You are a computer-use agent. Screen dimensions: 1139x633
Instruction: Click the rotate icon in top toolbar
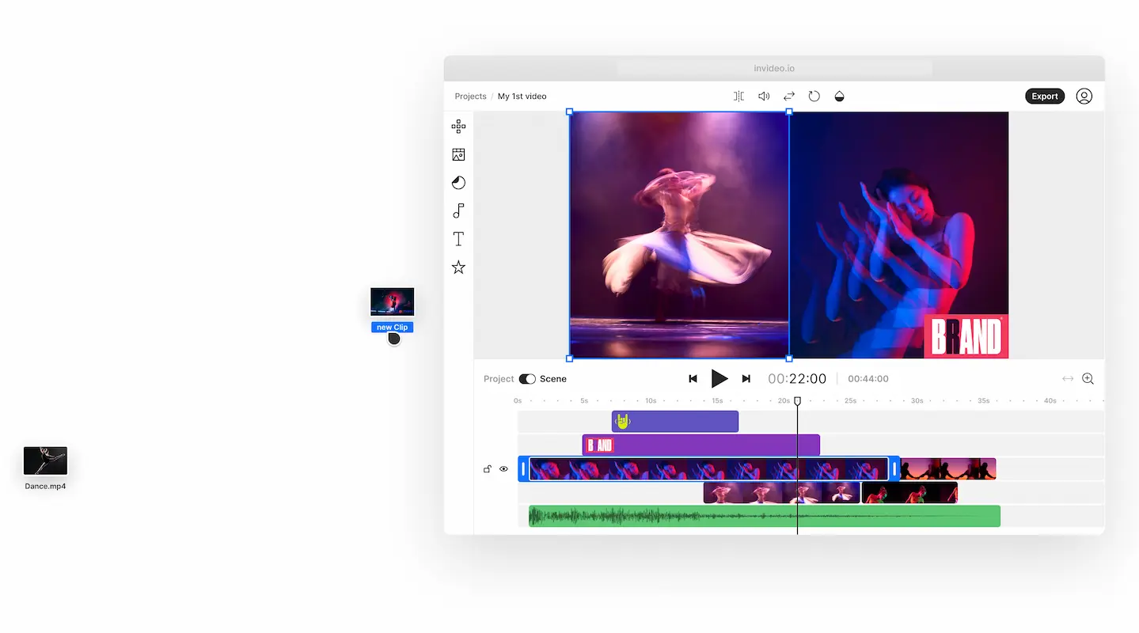[x=814, y=97]
